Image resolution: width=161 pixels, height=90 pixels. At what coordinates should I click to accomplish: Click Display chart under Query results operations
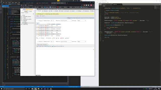click(x=55, y=46)
